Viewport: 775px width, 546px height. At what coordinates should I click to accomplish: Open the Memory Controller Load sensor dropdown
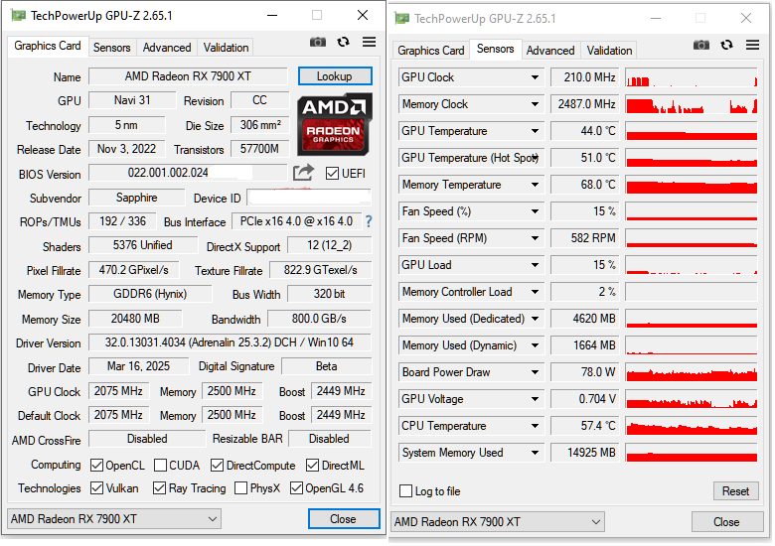pos(535,292)
